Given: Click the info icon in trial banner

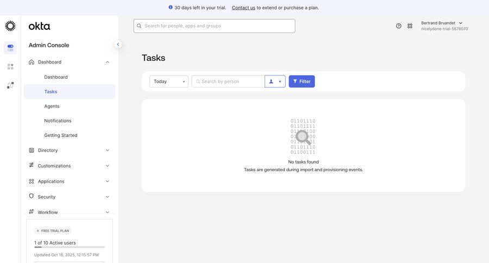Looking at the screenshot, I should click(x=171, y=8).
